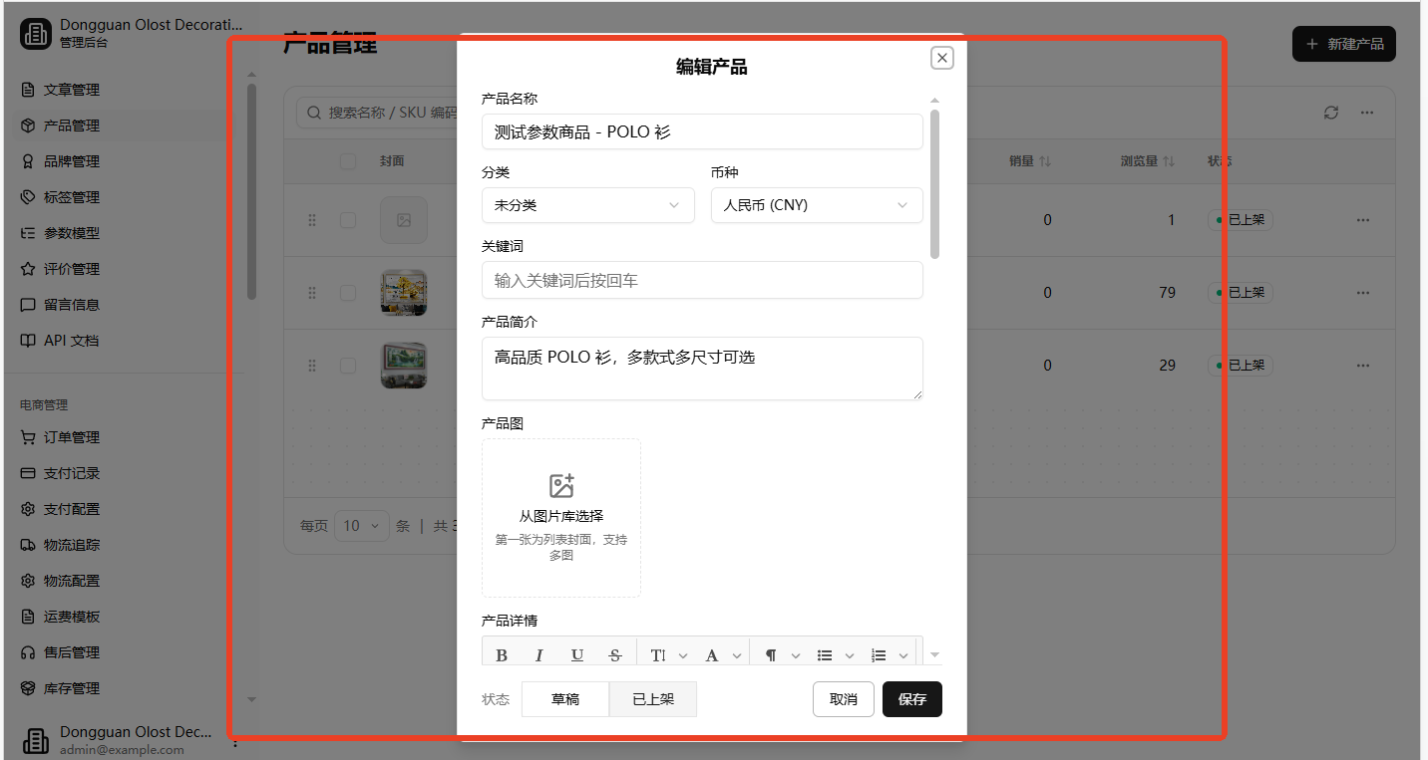The width and height of the screenshot is (1428, 760).
Task: Tick the select-all checkbox in the table header
Action: coord(348,161)
